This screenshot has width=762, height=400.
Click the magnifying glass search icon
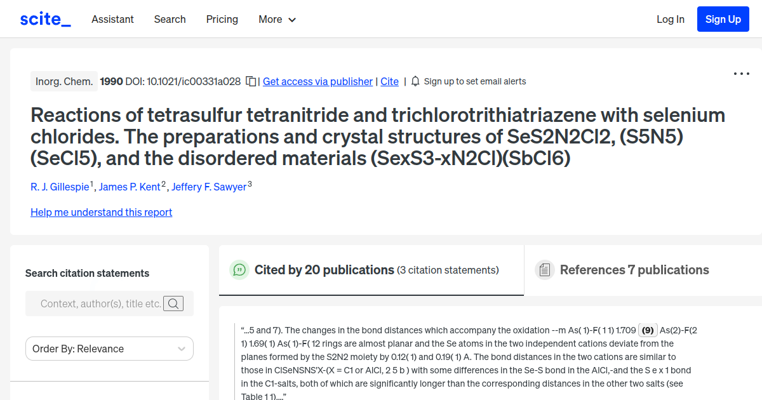click(173, 303)
